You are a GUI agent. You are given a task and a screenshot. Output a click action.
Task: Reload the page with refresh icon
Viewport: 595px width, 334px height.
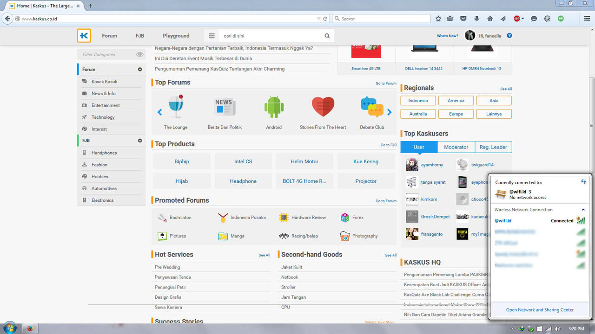point(325,19)
